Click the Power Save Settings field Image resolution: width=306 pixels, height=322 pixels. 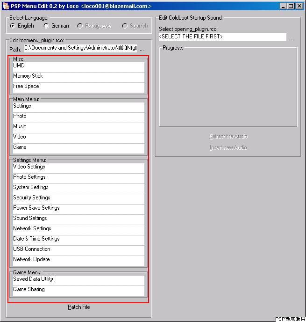(x=78, y=209)
